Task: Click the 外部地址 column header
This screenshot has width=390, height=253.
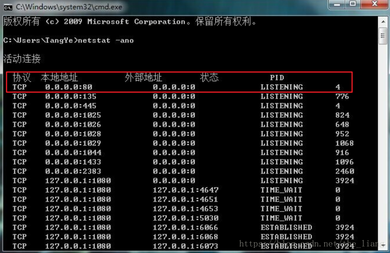Action: (143, 78)
